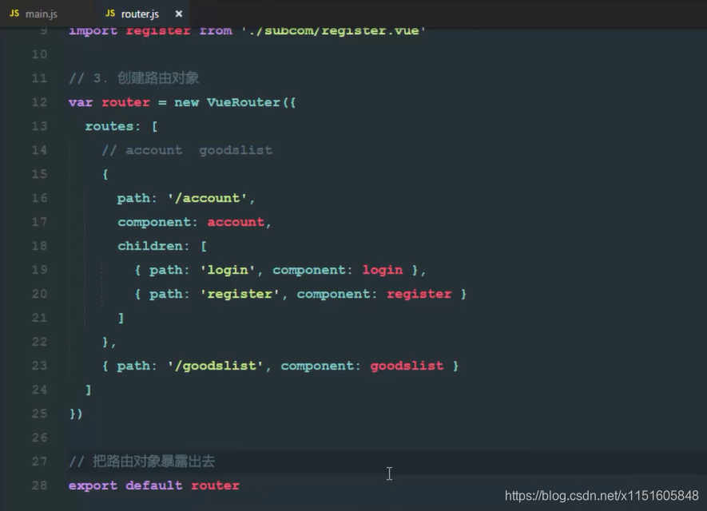The height and width of the screenshot is (511, 707).
Task: Click 'export' keyword on line 28
Action: pyautogui.click(x=93, y=485)
